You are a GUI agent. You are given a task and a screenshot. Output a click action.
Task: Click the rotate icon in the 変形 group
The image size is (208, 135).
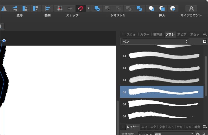click(x=25, y=8)
